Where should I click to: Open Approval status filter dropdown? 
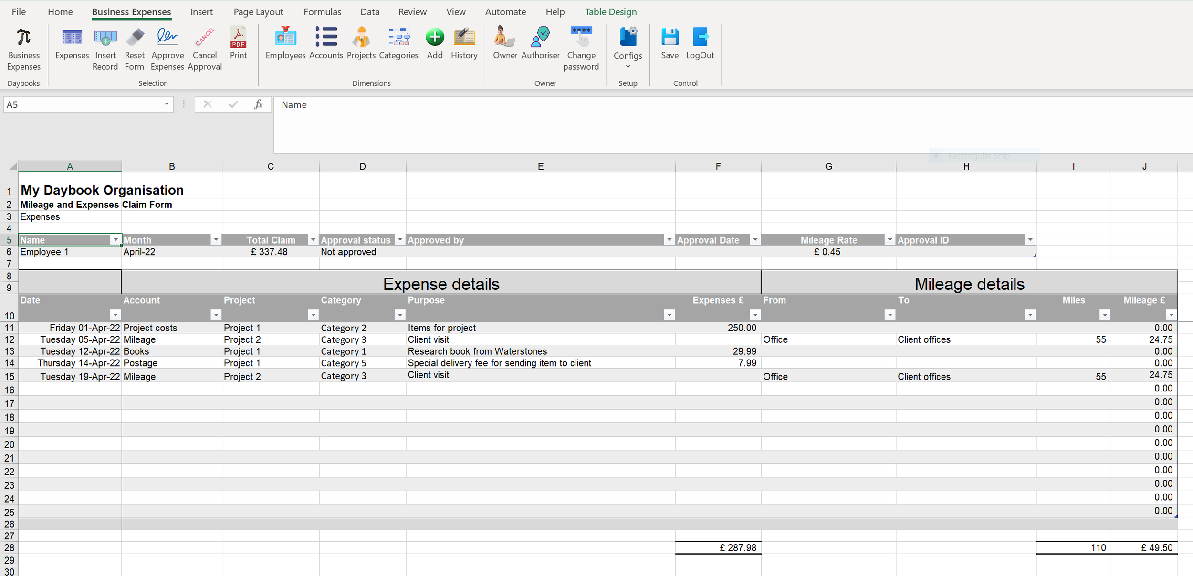click(400, 240)
